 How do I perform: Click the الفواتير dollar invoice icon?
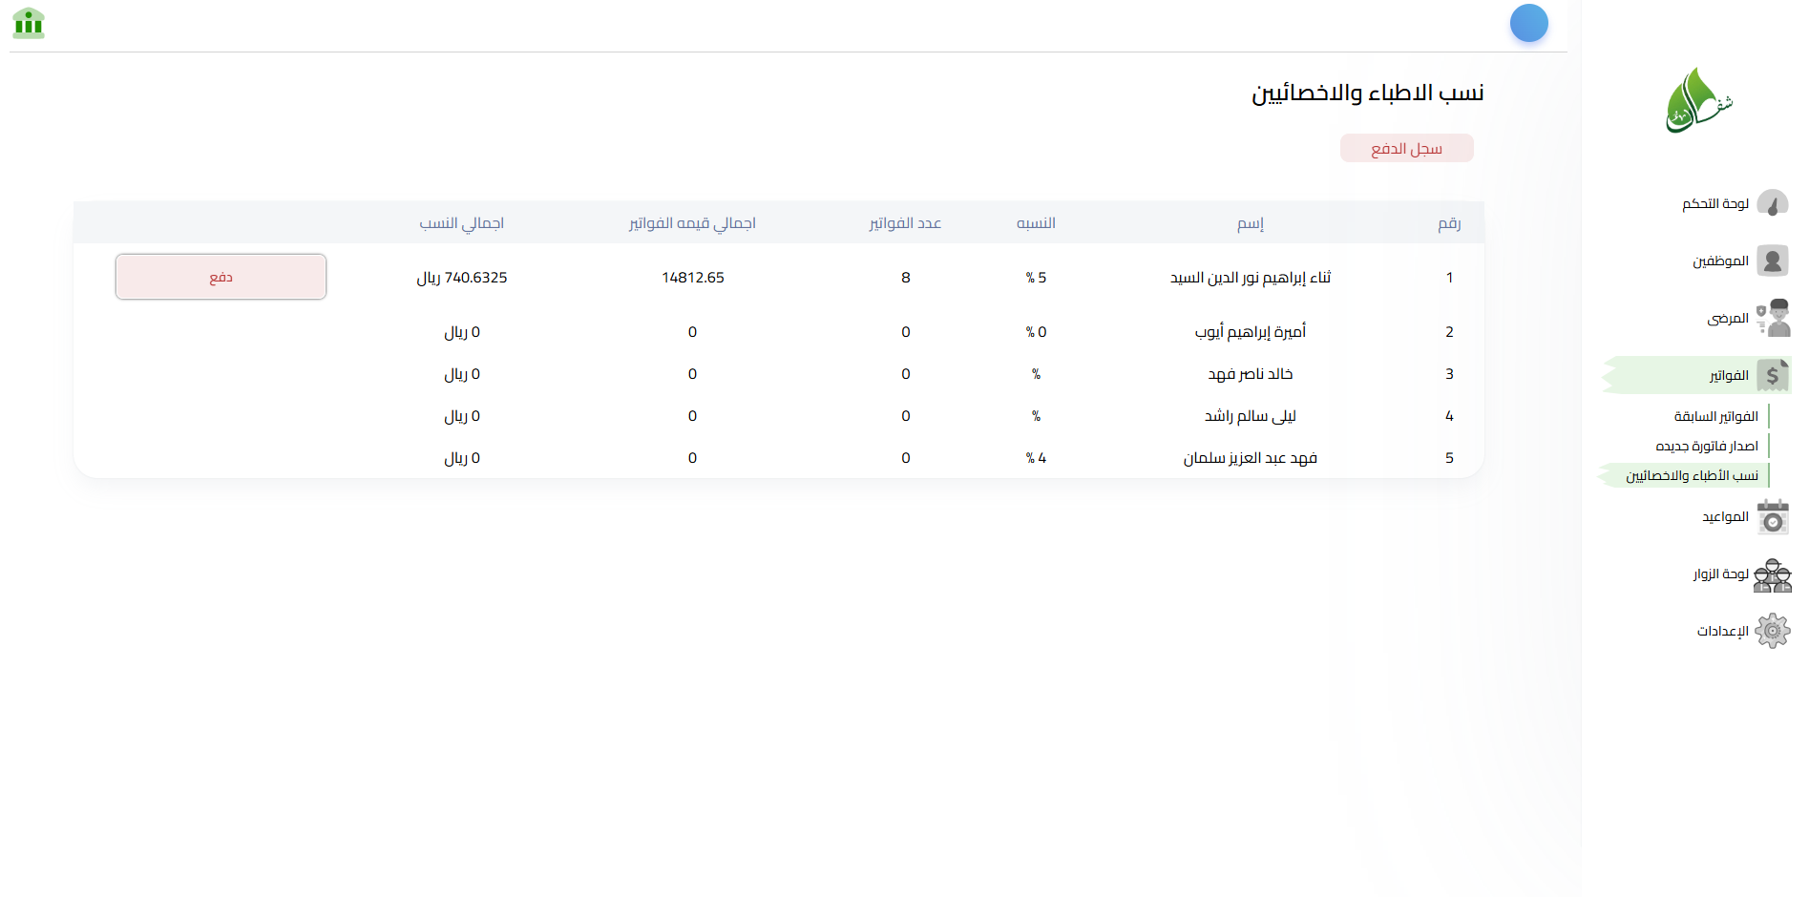[x=1773, y=375]
